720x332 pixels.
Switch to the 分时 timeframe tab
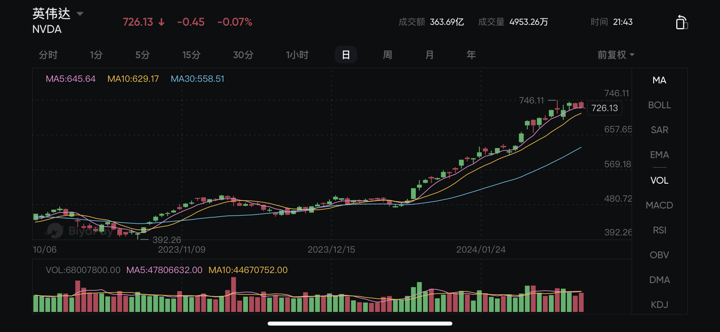48,54
